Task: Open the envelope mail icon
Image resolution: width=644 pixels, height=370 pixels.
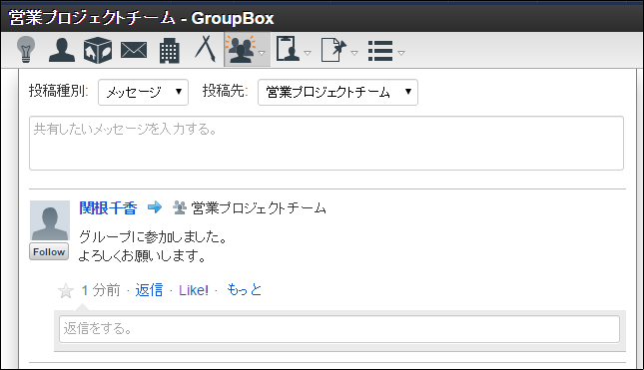Action: click(134, 51)
